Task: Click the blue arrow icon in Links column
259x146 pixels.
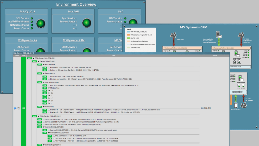Action: pyautogui.click(x=15, y=108)
